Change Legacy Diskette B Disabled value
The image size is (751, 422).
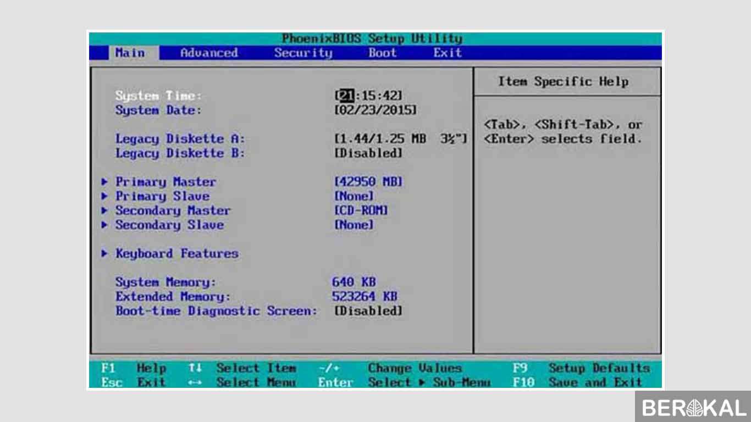368,153
